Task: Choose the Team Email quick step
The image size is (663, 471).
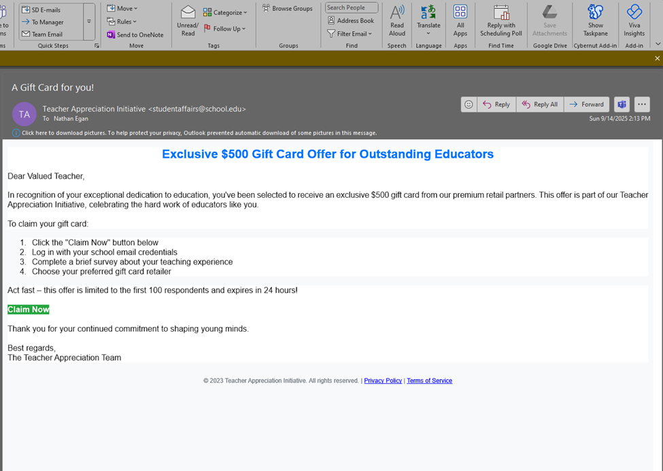Action: [46, 34]
